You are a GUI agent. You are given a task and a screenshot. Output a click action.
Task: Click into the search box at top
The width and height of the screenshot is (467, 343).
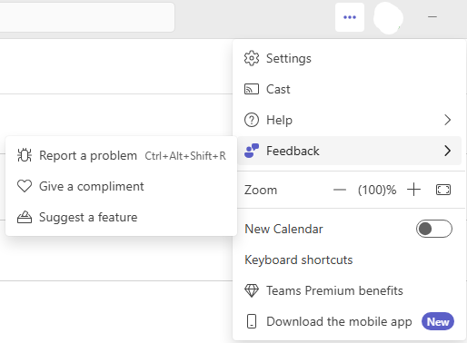pos(87,17)
